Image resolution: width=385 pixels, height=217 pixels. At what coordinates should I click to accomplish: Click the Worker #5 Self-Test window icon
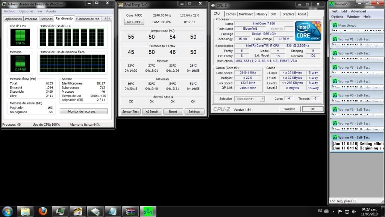(x=335, y=95)
